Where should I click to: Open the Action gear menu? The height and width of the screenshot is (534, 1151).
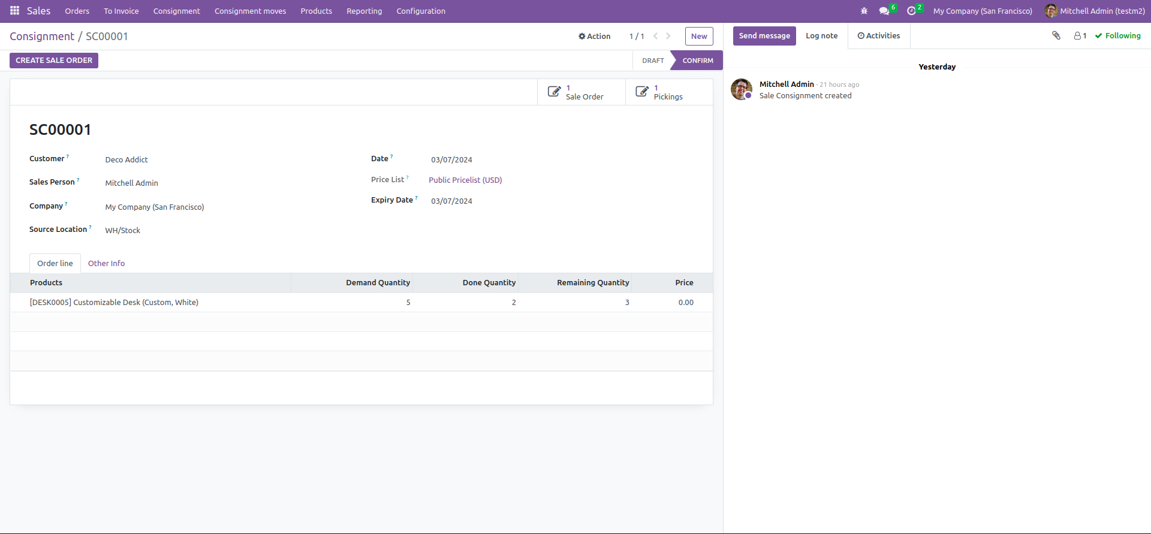[594, 36]
